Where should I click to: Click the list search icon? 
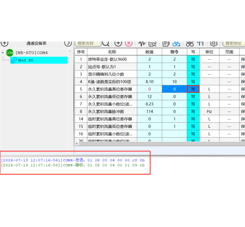152,44
